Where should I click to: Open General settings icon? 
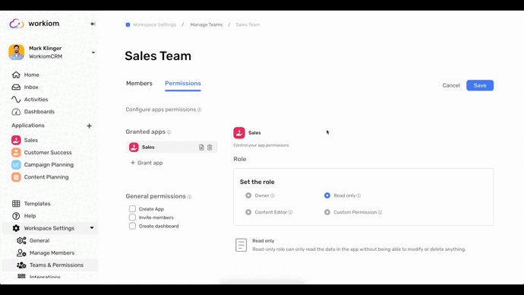pyautogui.click(x=21, y=240)
